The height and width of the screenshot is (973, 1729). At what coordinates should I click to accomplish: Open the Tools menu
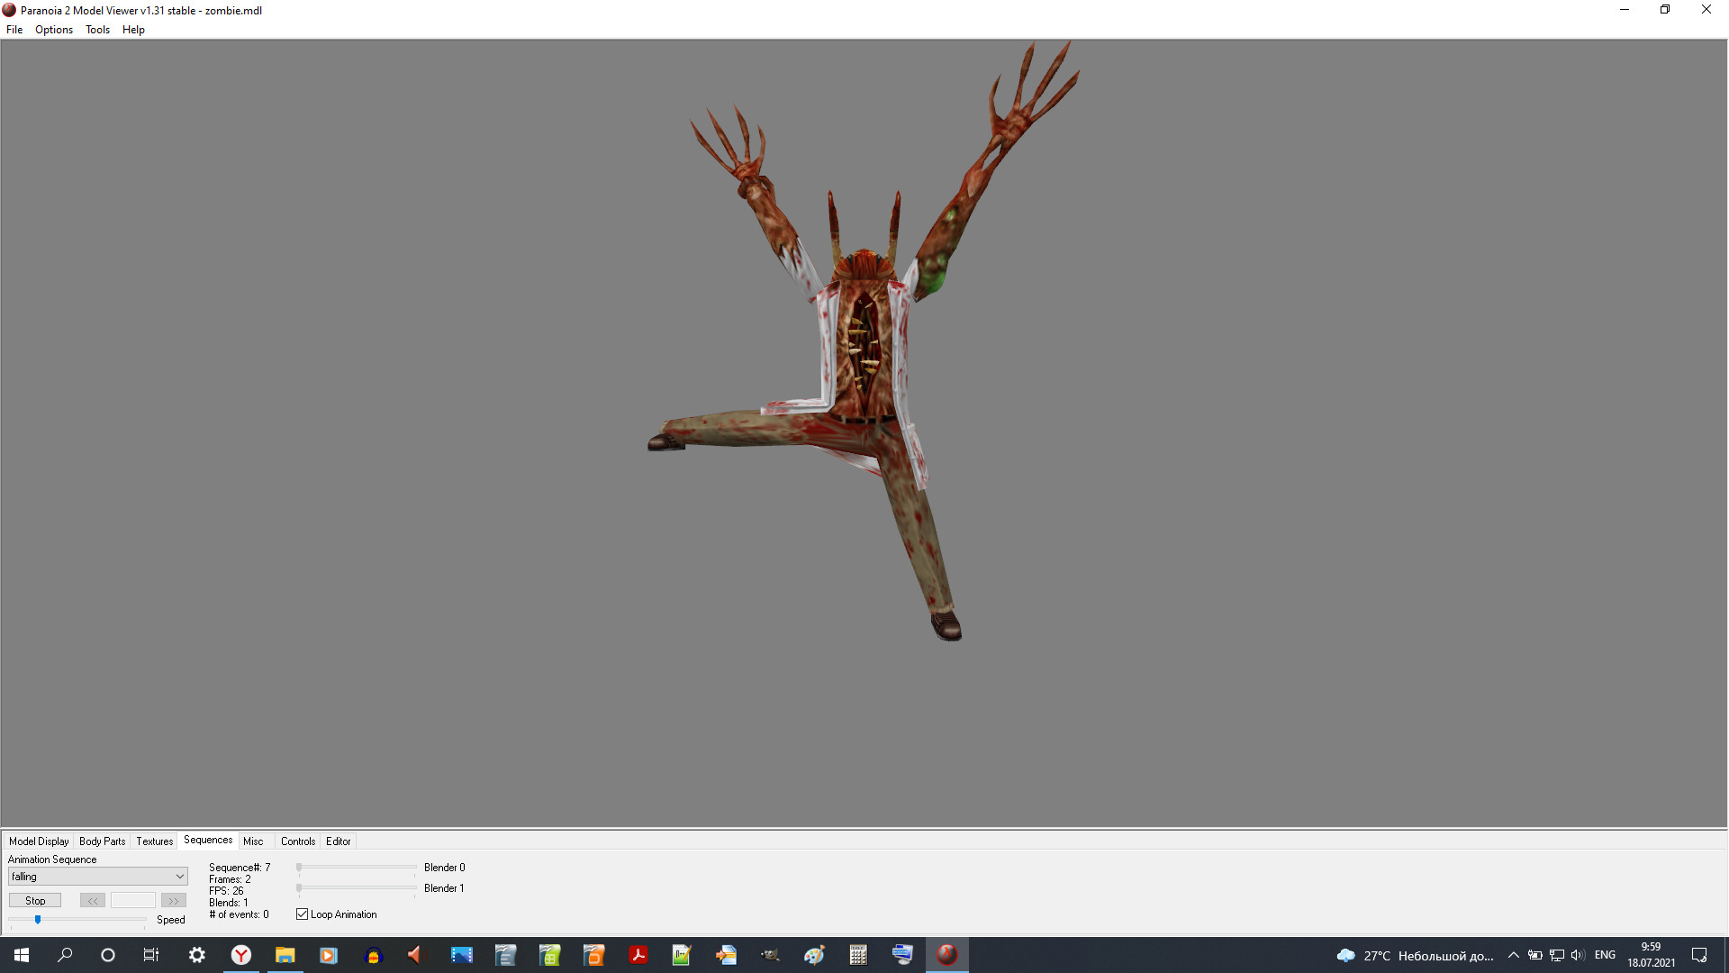click(x=96, y=30)
